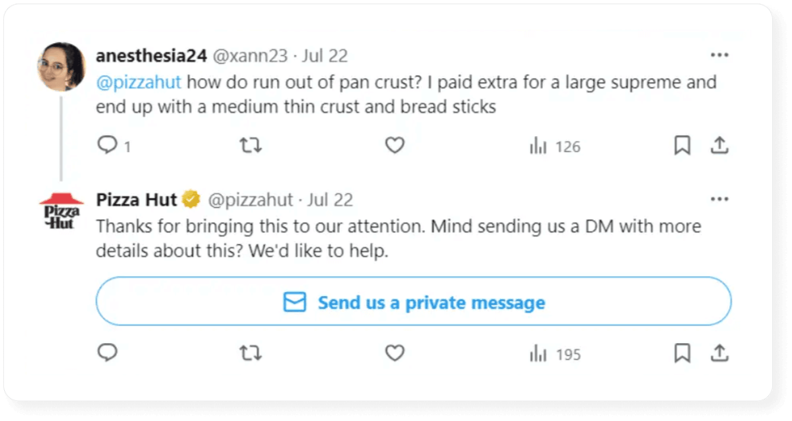Open the Pizza Hut account name link
Screen dimensions: 792x421
(136, 199)
